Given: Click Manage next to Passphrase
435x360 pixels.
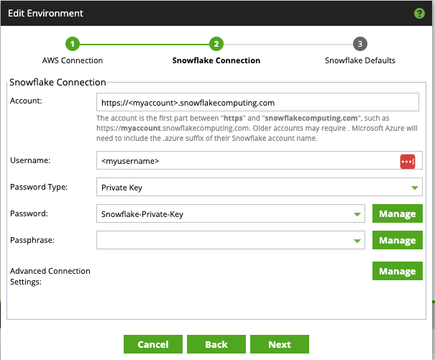Looking at the screenshot, I should 397,240.
